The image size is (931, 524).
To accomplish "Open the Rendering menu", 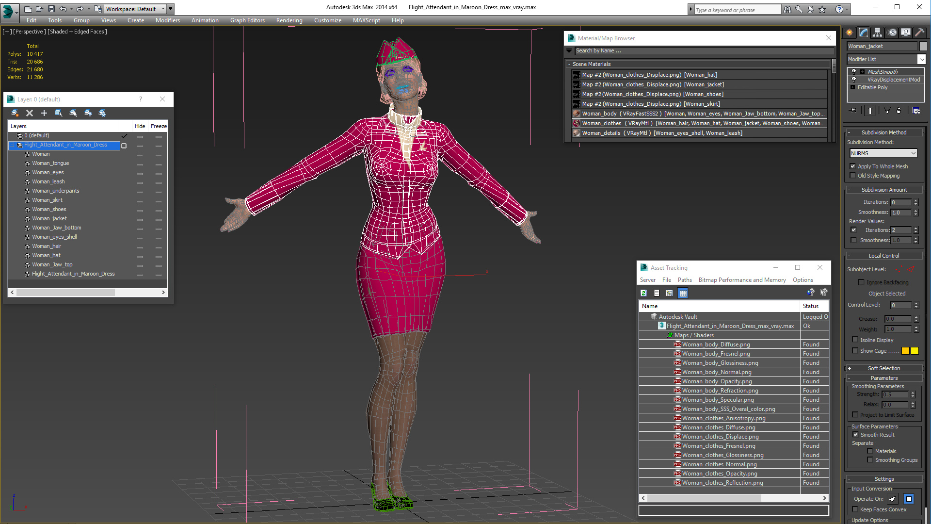I will [289, 20].
